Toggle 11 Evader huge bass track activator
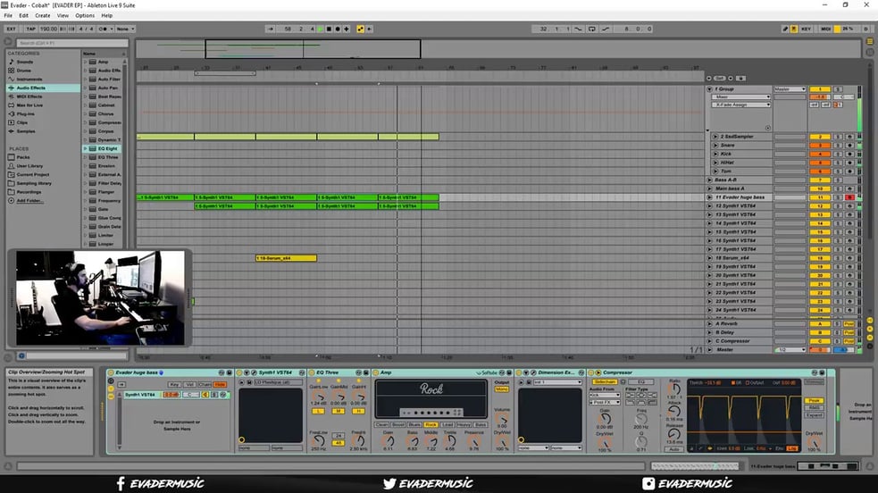The image size is (878, 493). pos(820,197)
